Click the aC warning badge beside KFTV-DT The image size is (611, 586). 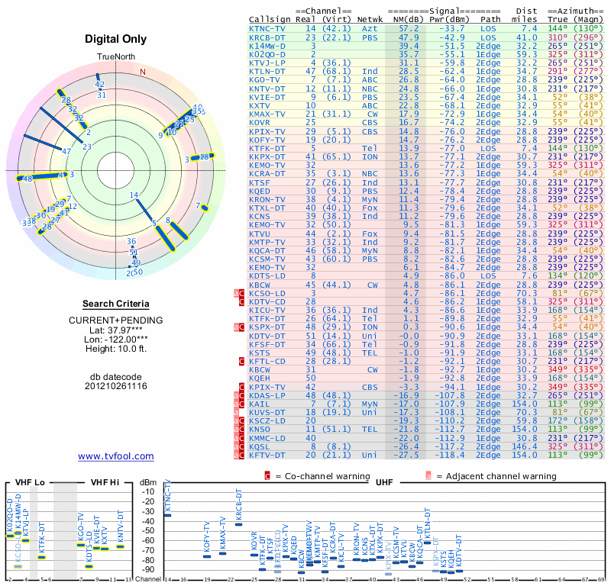pyautogui.click(x=239, y=456)
